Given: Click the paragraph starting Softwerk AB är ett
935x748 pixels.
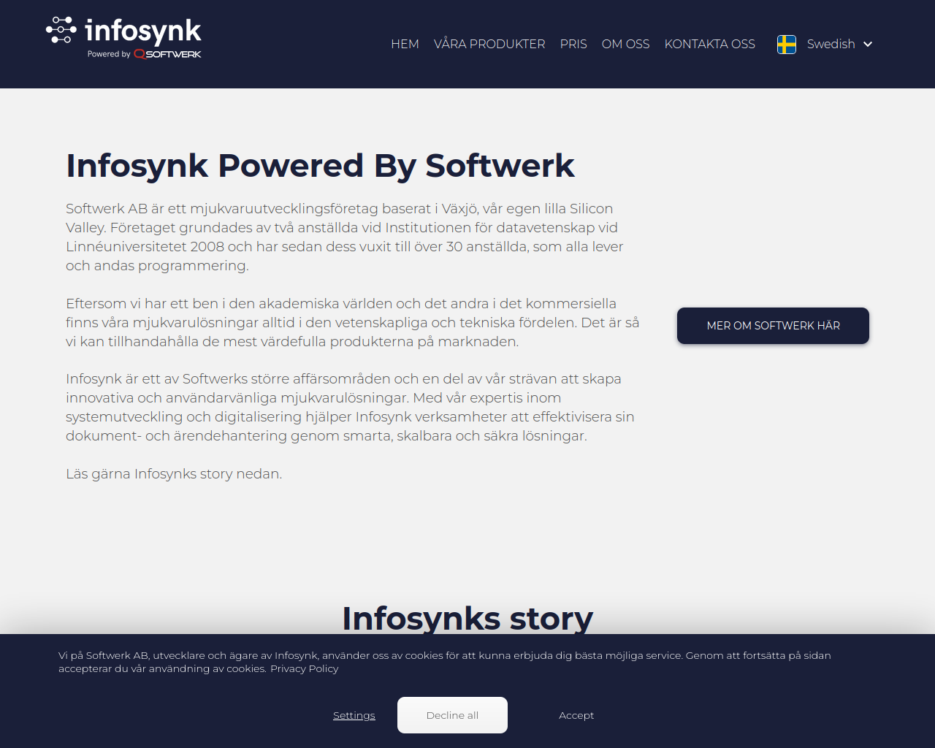Looking at the screenshot, I should coord(345,237).
